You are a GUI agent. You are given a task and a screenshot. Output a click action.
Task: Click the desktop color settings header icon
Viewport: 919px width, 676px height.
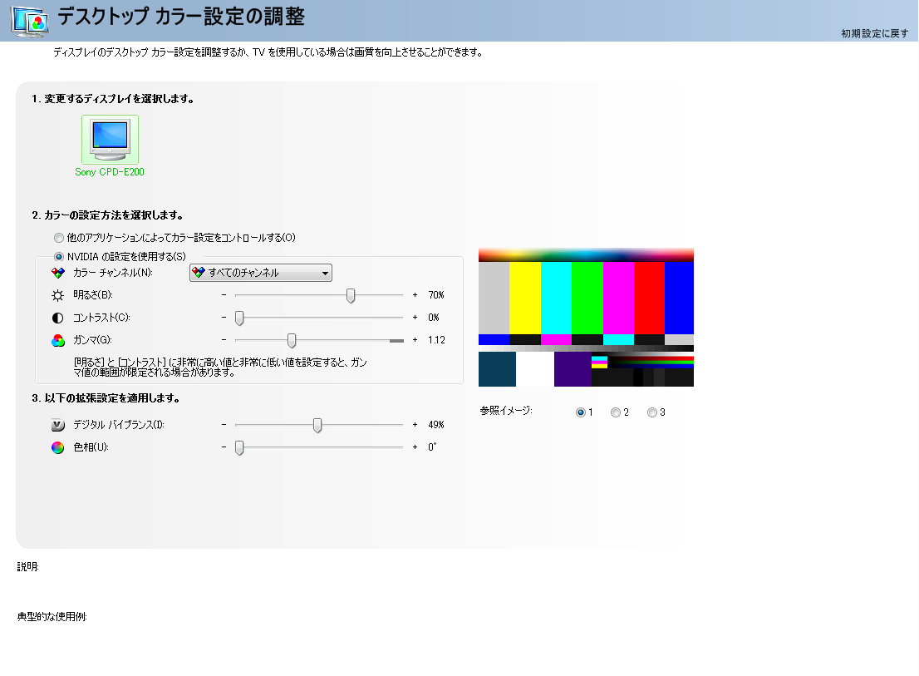tap(29, 21)
